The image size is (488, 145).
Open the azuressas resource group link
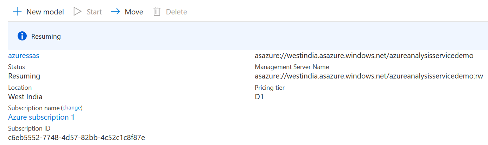pos(24,56)
